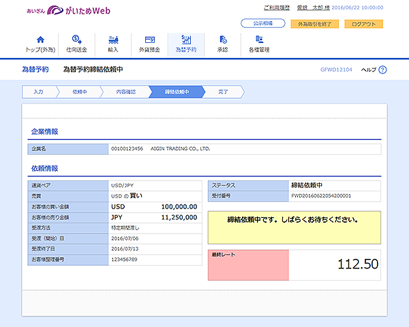
Task: Click the 為替予約締結依頼中 subtitle
Action: 93,69
